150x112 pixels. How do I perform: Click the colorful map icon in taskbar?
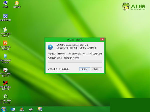click(x=40, y=109)
